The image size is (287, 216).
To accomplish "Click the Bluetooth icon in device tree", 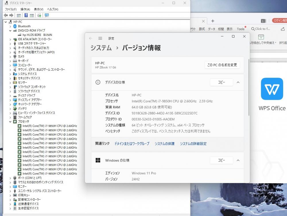I will tap(15, 26).
